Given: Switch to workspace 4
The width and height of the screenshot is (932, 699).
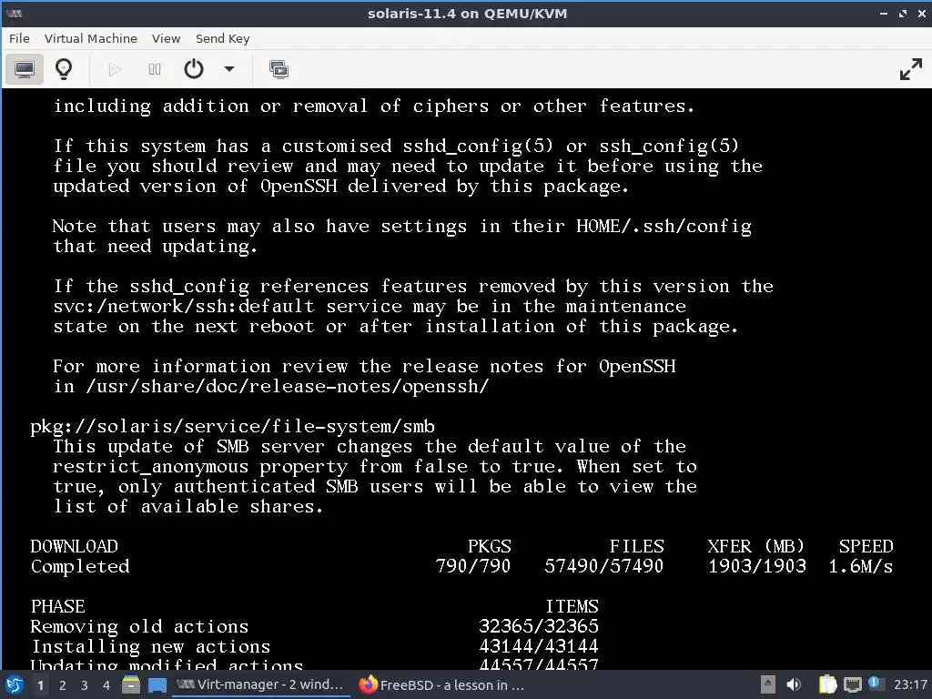Looking at the screenshot, I should [x=106, y=685].
